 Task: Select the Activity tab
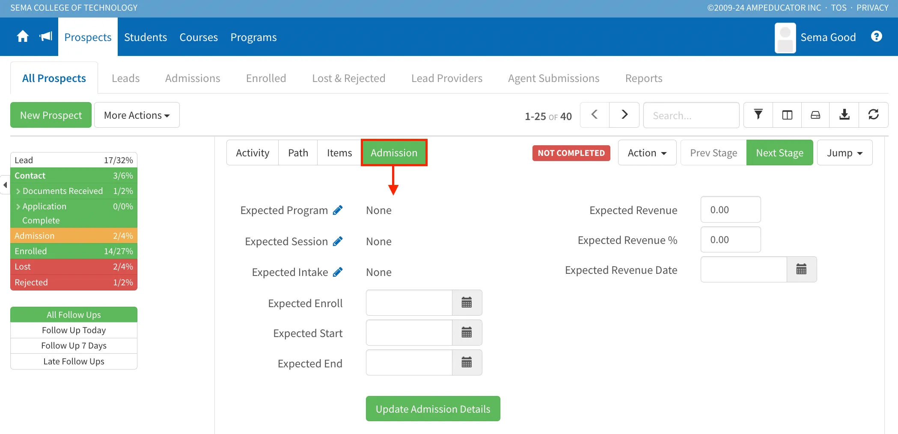coord(253,153)
